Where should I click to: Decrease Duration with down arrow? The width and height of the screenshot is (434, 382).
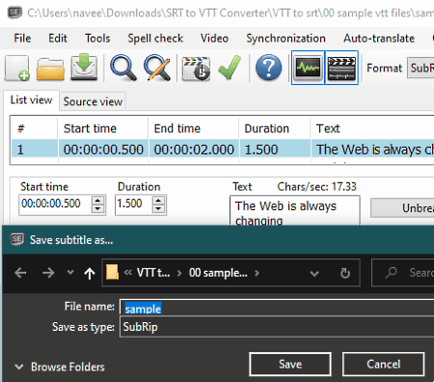point(158,208)
